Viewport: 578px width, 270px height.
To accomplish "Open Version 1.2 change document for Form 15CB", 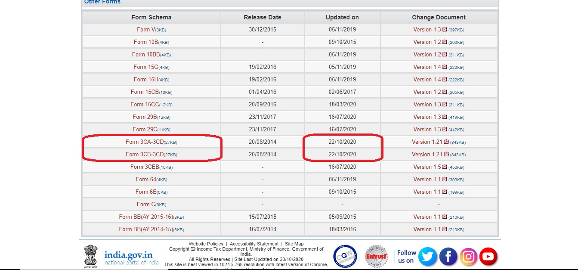I will 427,92.
